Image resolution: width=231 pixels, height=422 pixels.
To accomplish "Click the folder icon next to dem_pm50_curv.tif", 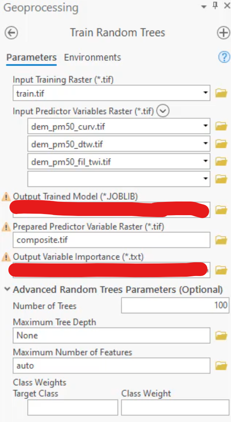I will [222, 126].
